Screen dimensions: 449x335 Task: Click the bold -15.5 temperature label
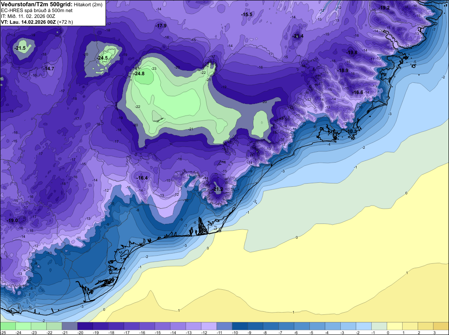247,15
